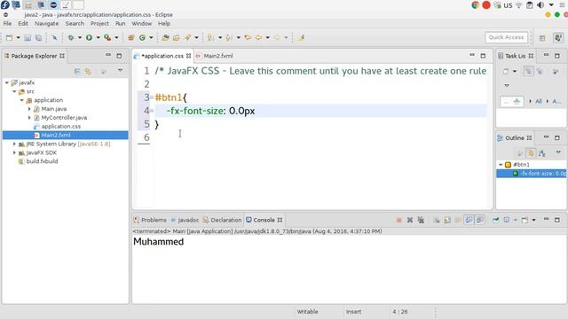568x319 pixels.
Task: Click the External Tools run icon
Action: tap(107, 37)
